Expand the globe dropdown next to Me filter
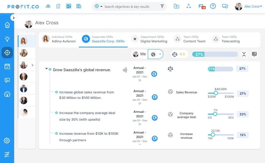The height and width of the screenshot is (163, 265). click(156, 54)
